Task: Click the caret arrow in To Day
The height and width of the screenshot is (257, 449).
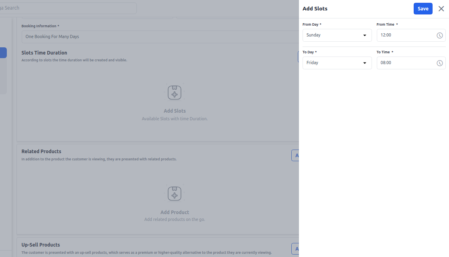Action: 364,63
